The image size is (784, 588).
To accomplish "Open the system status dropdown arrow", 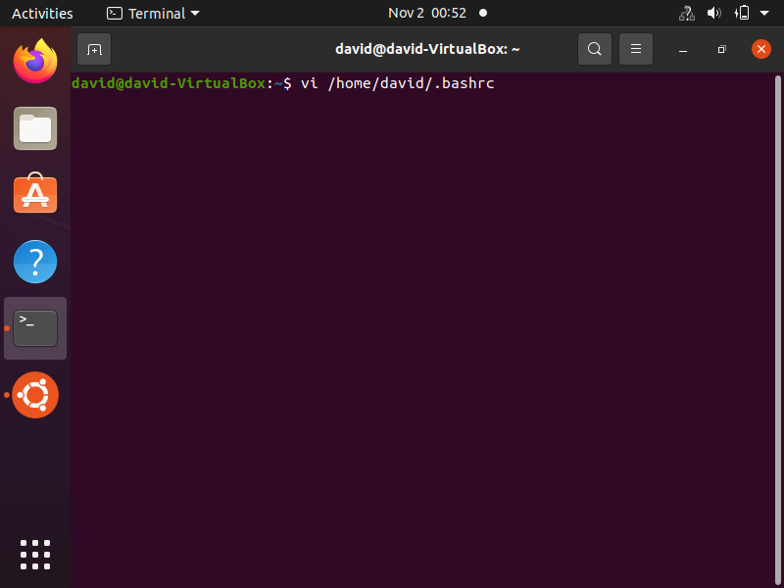I will [x=764, y=13].
